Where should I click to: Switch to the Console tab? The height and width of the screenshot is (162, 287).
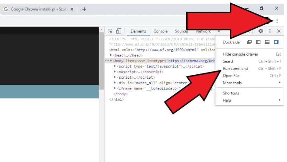click(x=160, y=31)
